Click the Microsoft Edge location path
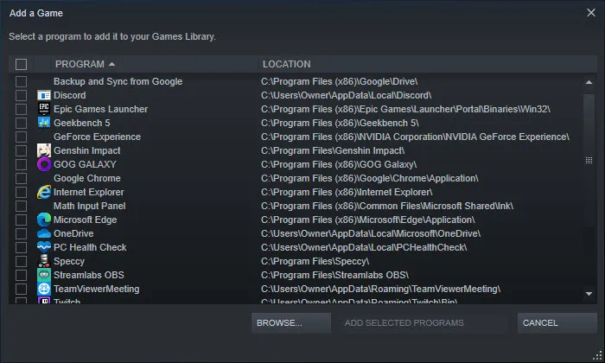This screenshot has height=363, width=605. (368, 220)
